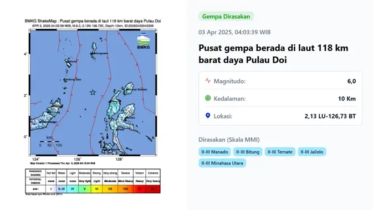373x210 pixels.
Task: Click the yellow VI Strong legend swatch
Action: point(96,189)
